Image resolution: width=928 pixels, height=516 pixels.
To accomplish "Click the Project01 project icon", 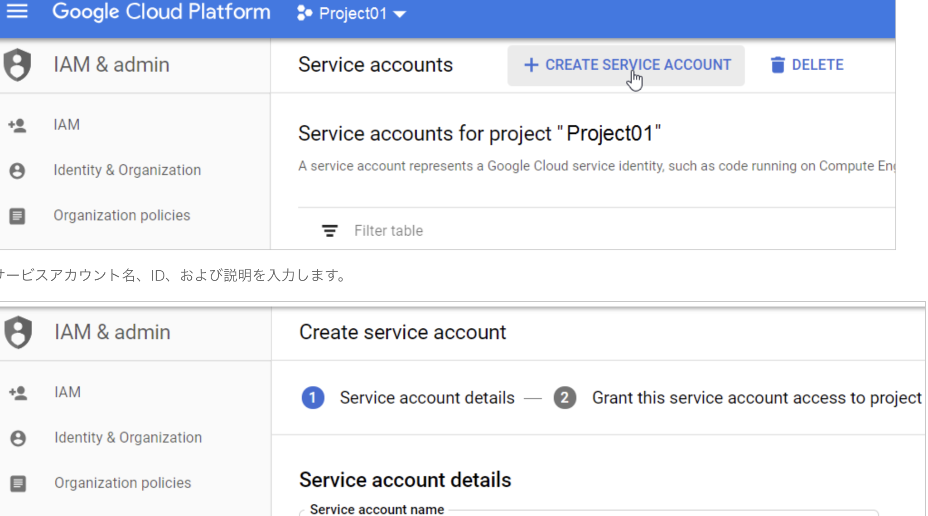I will tap(304, 13).
